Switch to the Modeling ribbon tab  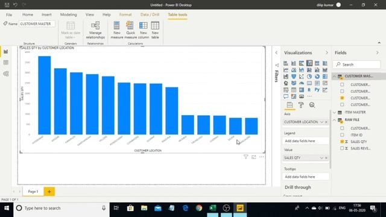coord(68,14)
